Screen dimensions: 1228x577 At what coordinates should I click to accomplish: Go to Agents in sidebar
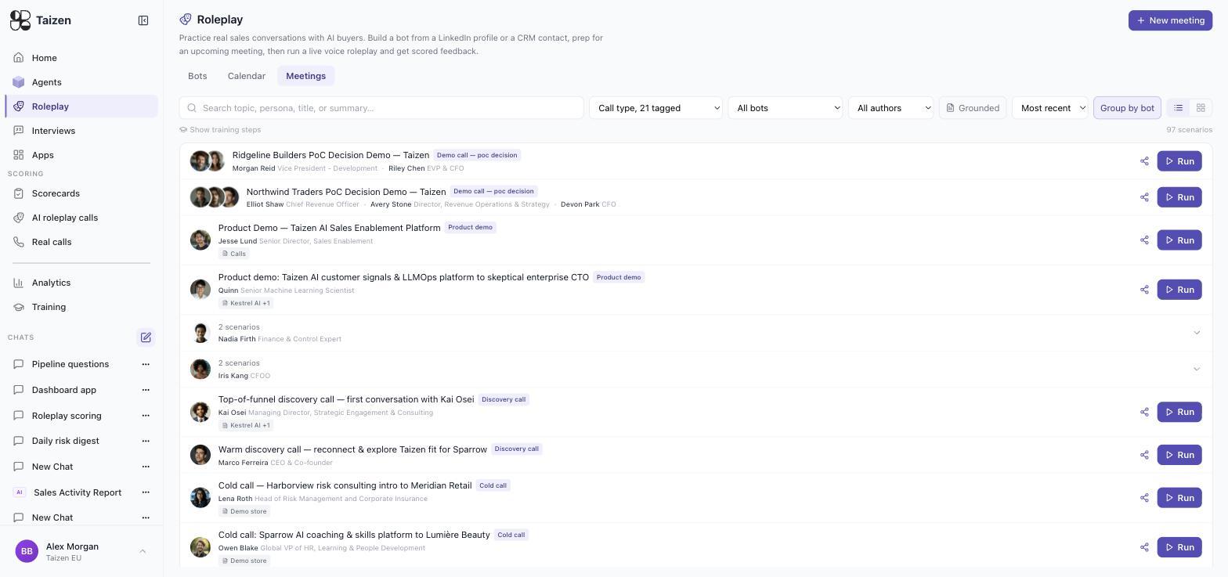81,82
